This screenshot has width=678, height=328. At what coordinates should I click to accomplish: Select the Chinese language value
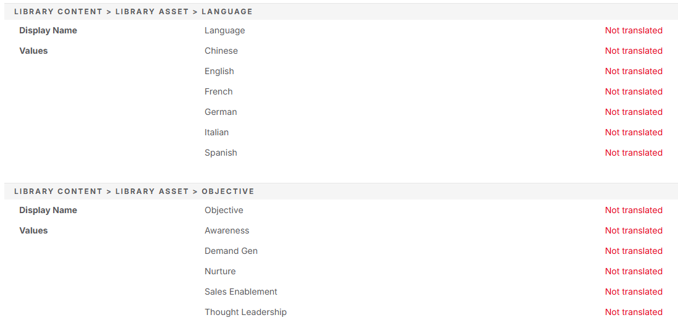click(221, 51)
